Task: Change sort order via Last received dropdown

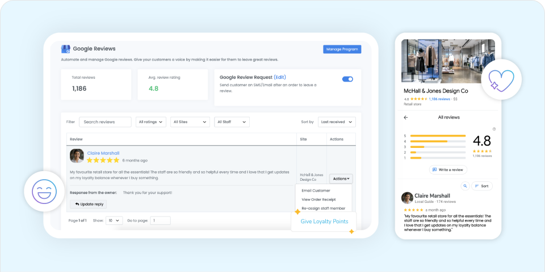Action: point(337,122)
